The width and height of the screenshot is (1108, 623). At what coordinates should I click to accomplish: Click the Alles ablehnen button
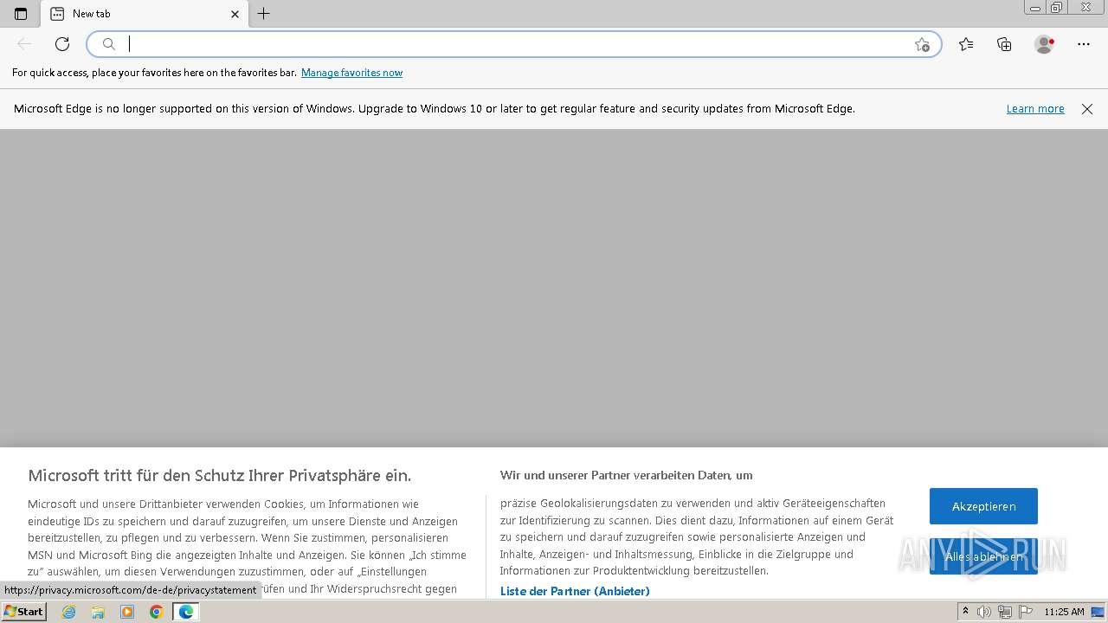click(x=983, y=556)
